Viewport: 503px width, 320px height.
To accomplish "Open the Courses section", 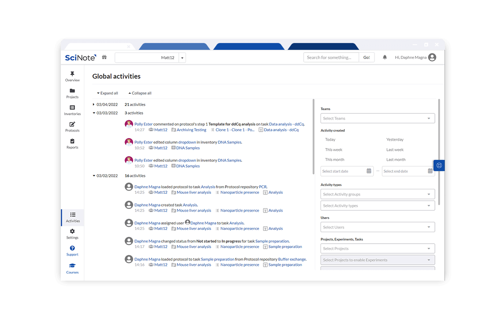I will coord(72,269).
